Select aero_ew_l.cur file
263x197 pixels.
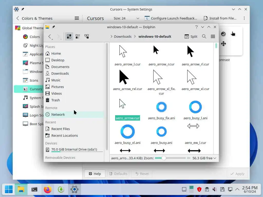[x=195, y=134]
